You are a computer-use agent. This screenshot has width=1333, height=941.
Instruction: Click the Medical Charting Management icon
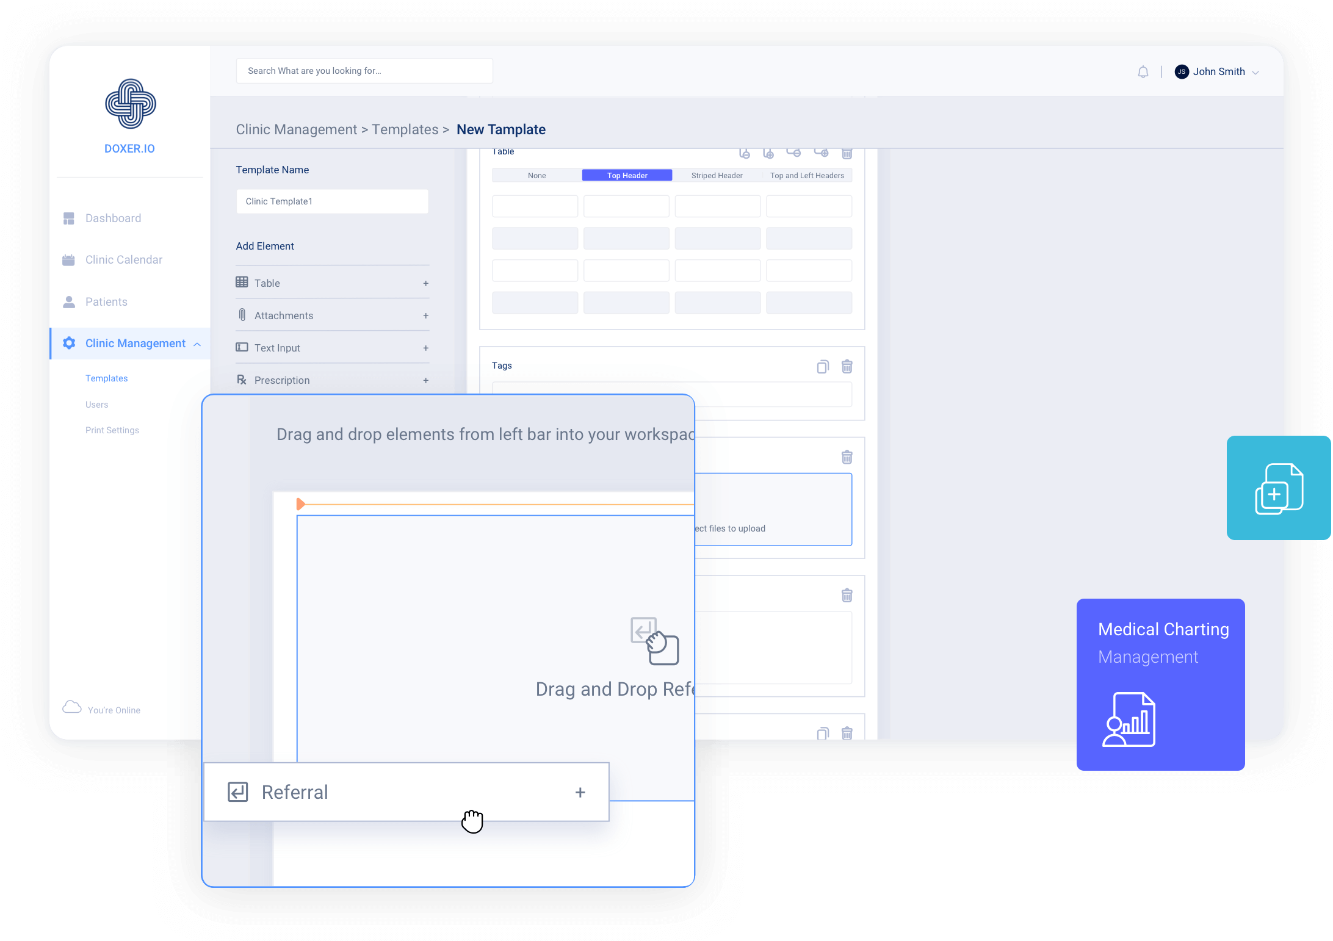point(1132,723)
